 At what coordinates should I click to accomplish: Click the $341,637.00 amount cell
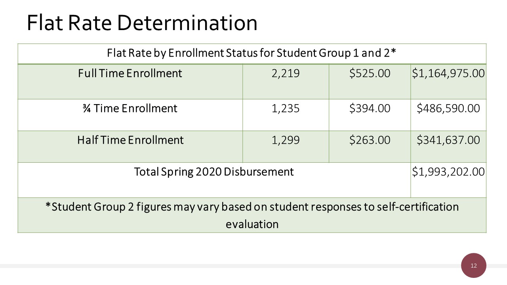(448, 140)
